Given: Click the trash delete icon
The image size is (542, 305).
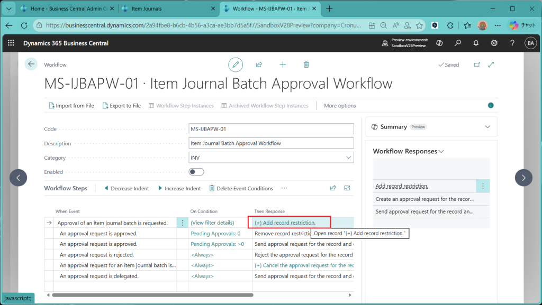Looking at the screenshot, I should click(x=306, y=64).
